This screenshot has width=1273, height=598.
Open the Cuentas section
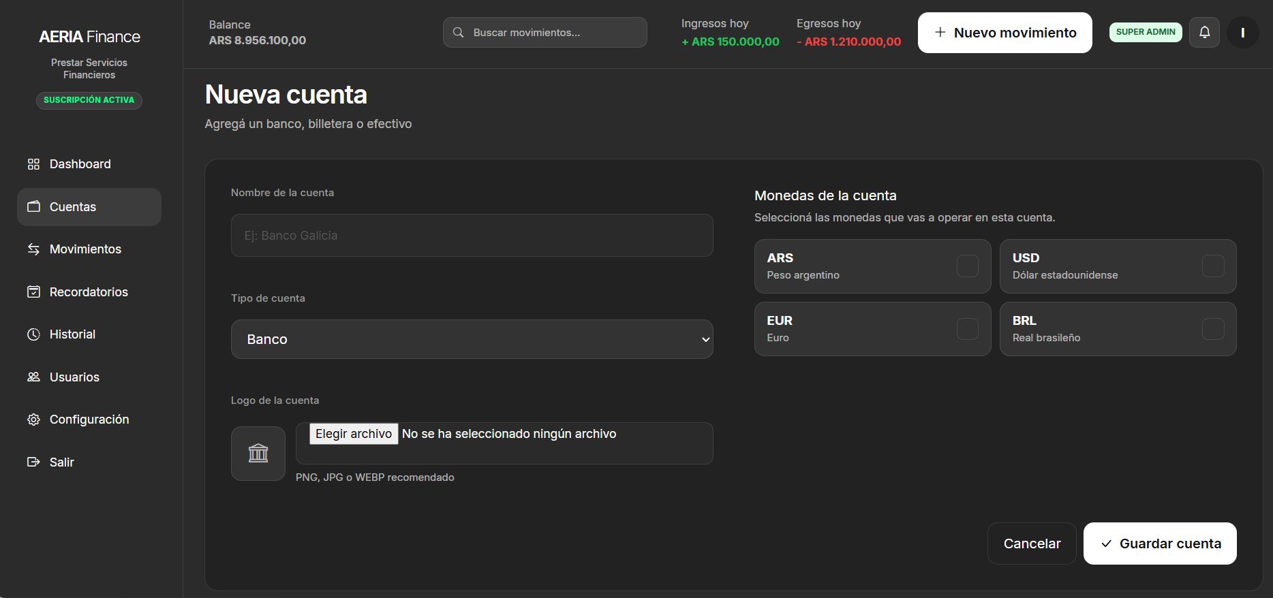[89, 207]
